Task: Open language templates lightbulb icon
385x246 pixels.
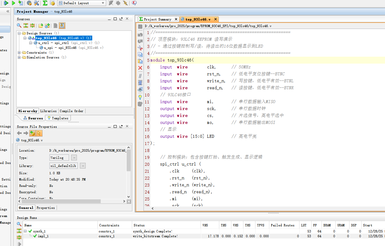Action: [140, 97]
